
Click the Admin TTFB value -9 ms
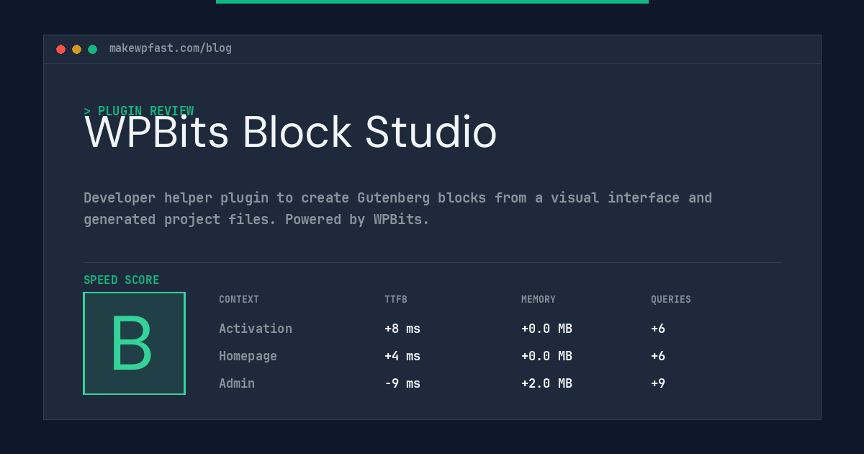point(402,383)
